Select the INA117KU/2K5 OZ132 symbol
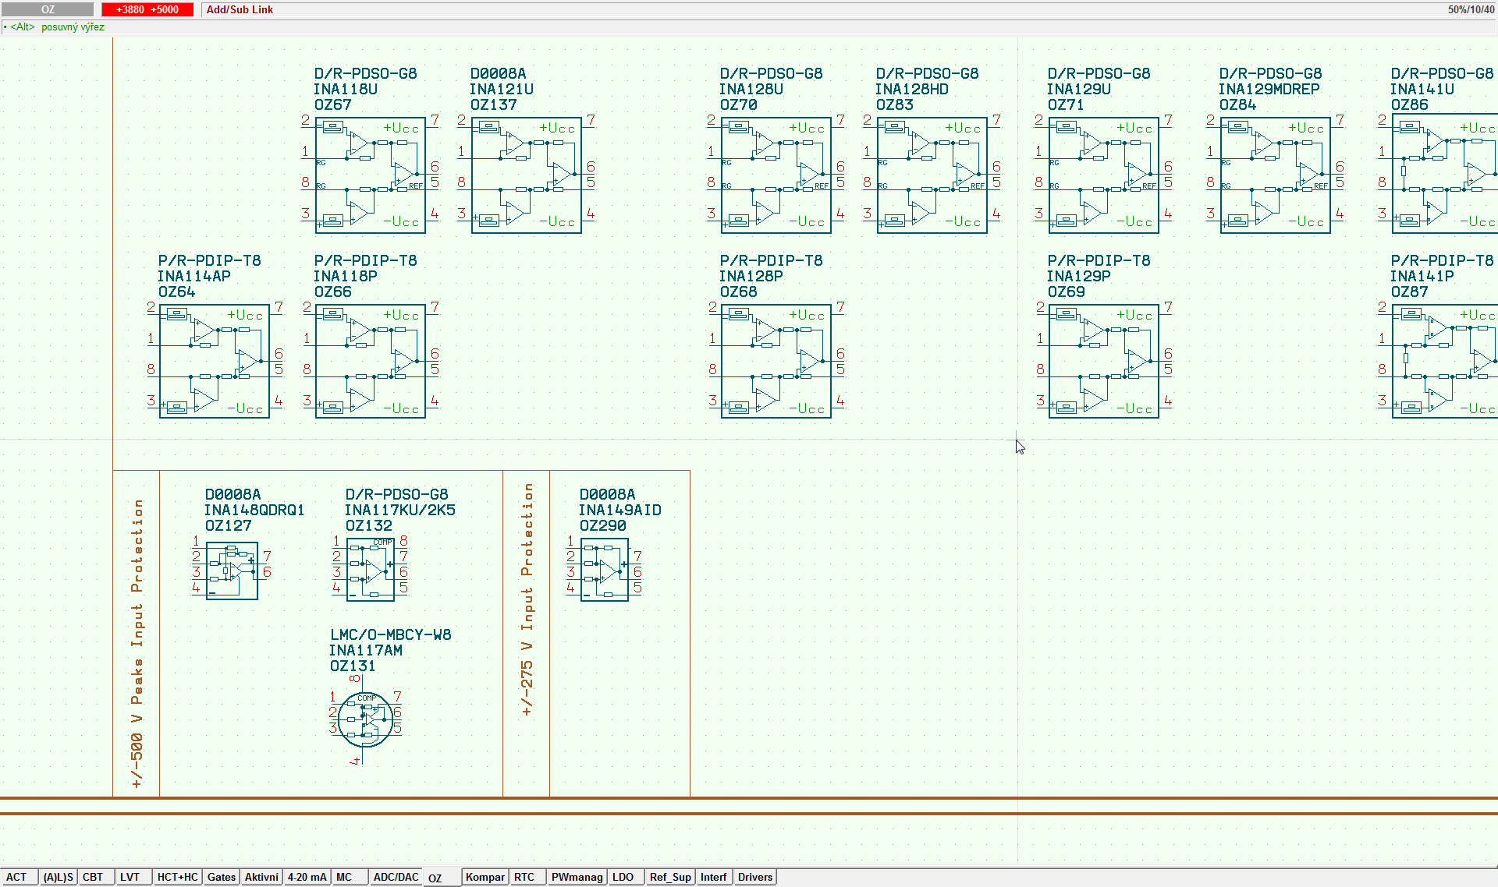The height and width of the screenshot is (887, 1498). tap(371, 570)
